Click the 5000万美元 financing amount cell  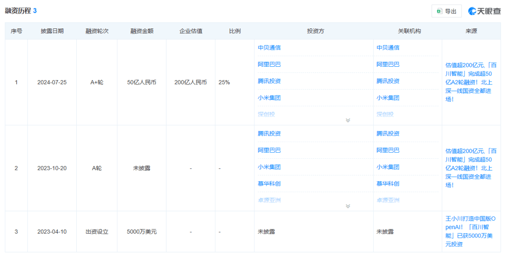(142, 231)
